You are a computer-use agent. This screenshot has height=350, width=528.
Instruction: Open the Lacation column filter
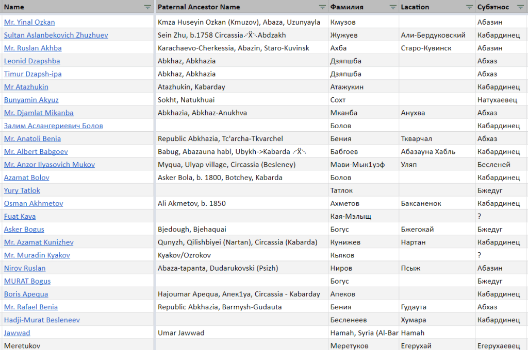coord(469,7)
